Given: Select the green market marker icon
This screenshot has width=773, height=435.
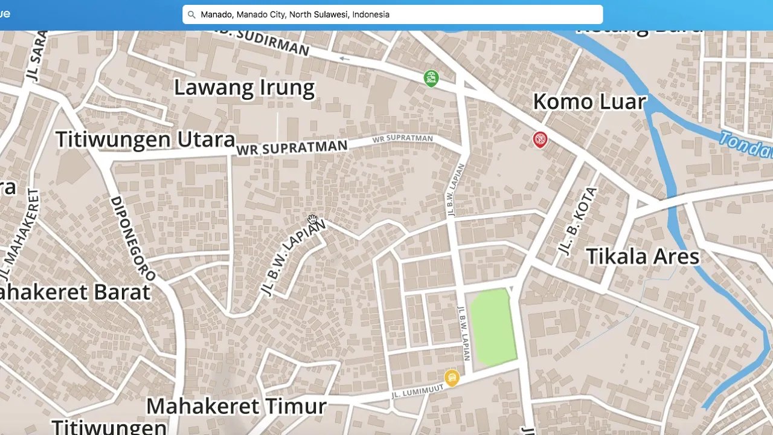Looking at the screenshot, I should [x=431, y=78].
